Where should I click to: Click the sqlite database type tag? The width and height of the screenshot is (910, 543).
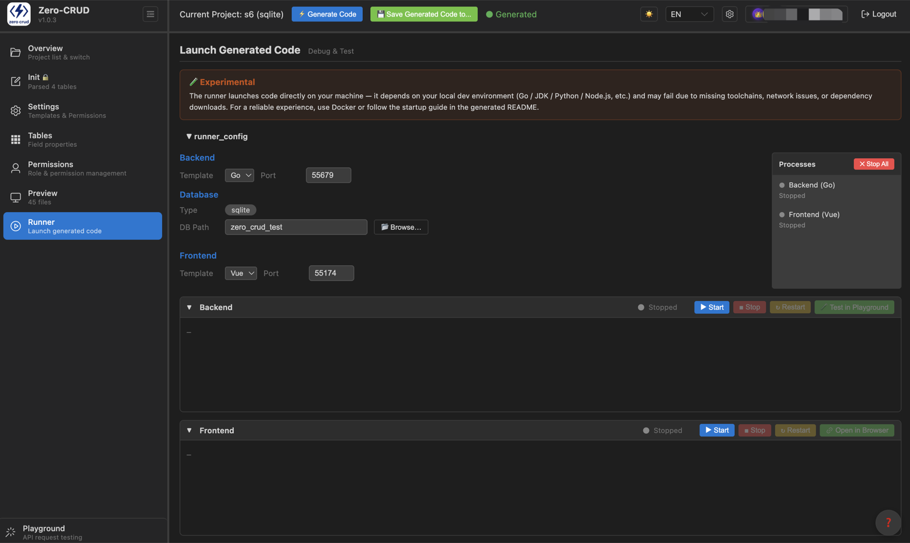click(x=241, y=210)
